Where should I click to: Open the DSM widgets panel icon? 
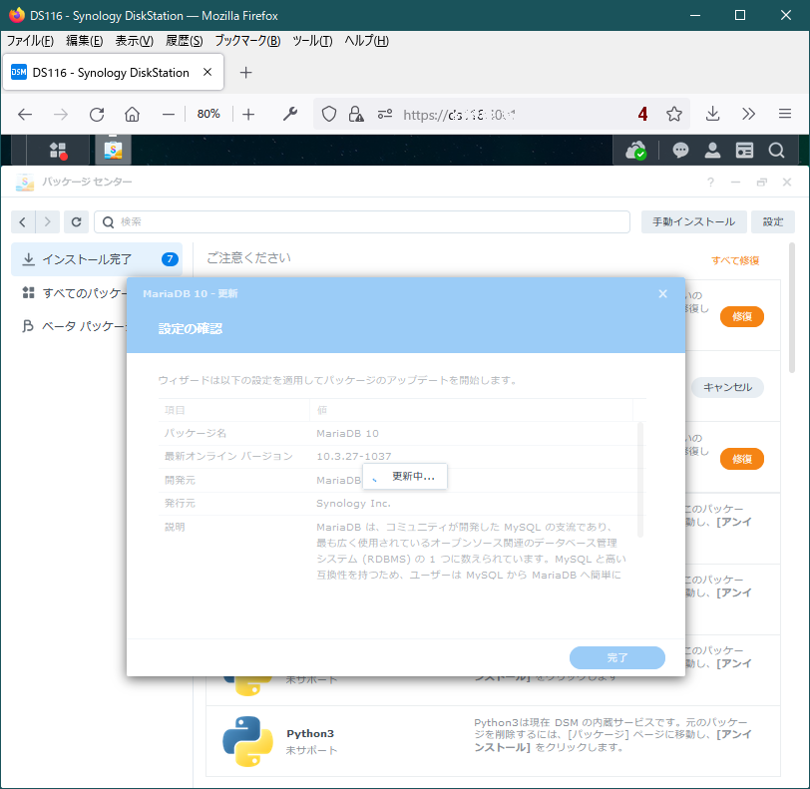click(744, 151)
